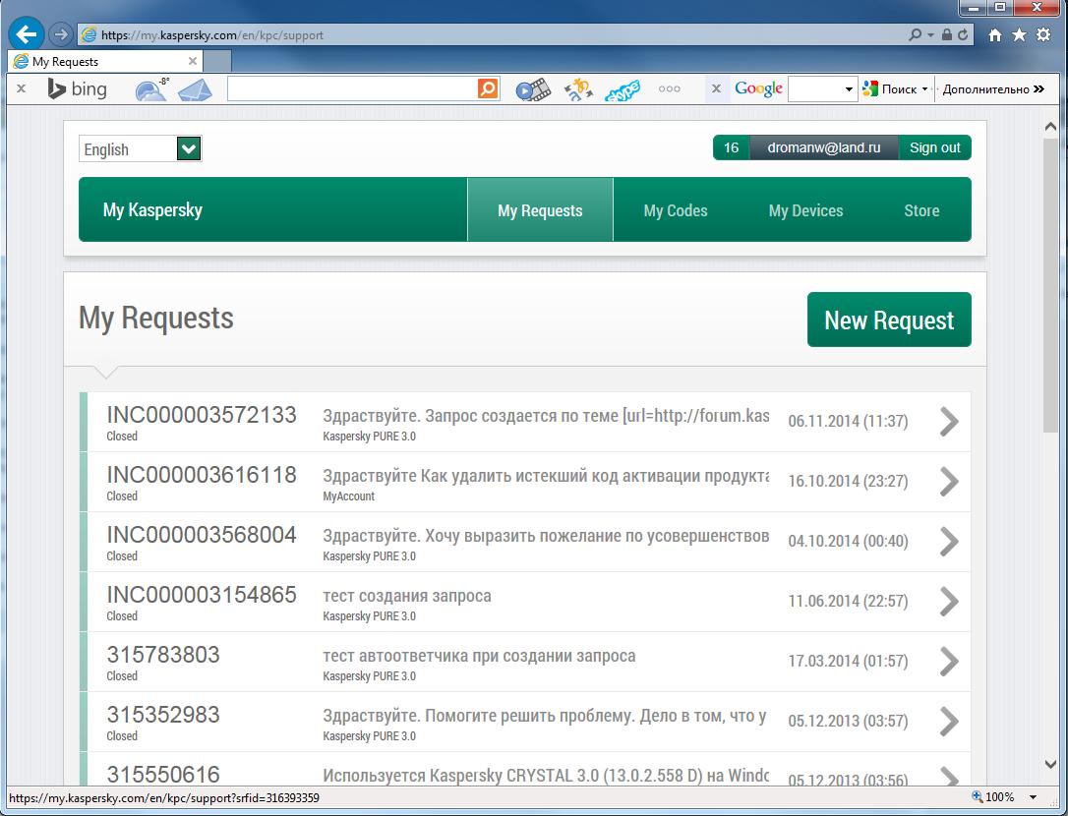Open the My Devices navigation tab
The image size is (1068, 816).
pyautogui.click(x=805, y=210)
